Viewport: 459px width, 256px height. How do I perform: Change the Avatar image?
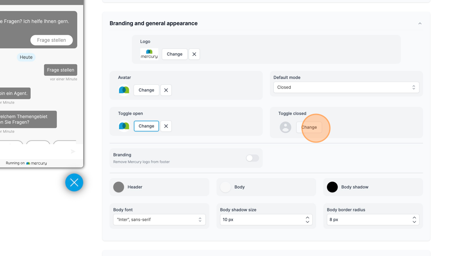146,90
